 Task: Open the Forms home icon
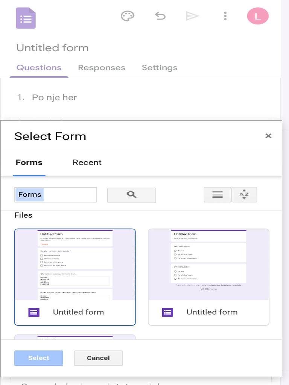click(x=26, y=18)
